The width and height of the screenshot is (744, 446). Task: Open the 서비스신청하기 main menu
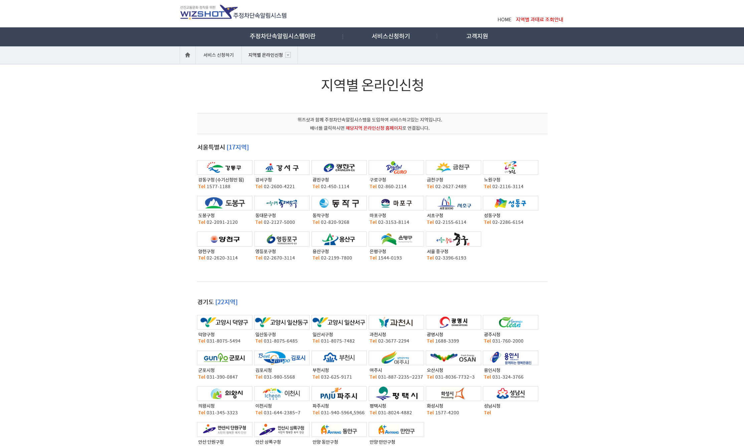pos(390,36)
